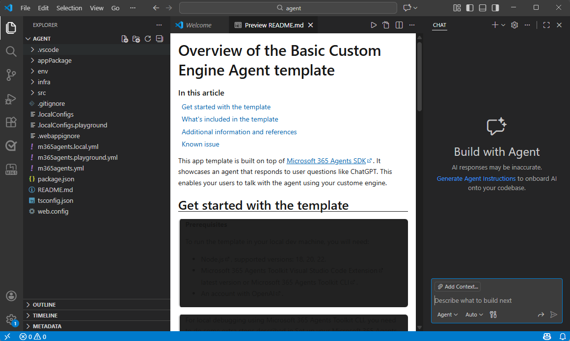Open Source Control view
Screen dimensions: 570x341
point(11,75)
